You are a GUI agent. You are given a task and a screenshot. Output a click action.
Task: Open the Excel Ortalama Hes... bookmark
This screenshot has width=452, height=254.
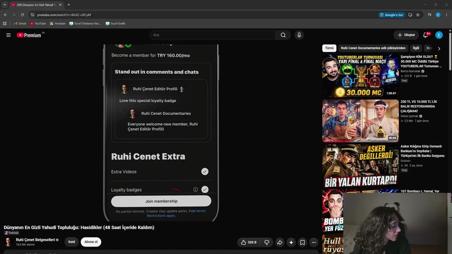tap(85, 24)
